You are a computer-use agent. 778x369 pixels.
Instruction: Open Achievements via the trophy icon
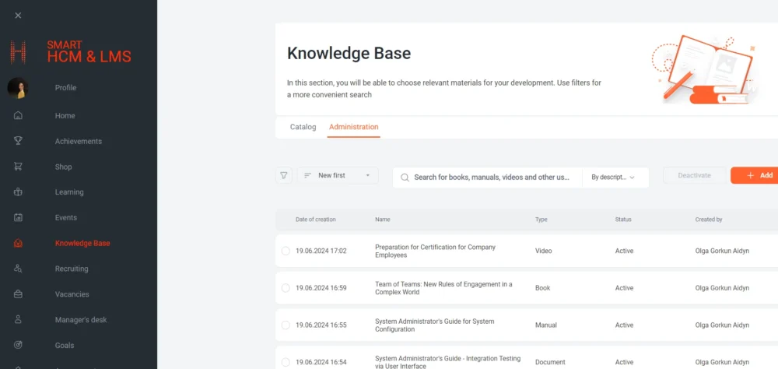point(18,141)
